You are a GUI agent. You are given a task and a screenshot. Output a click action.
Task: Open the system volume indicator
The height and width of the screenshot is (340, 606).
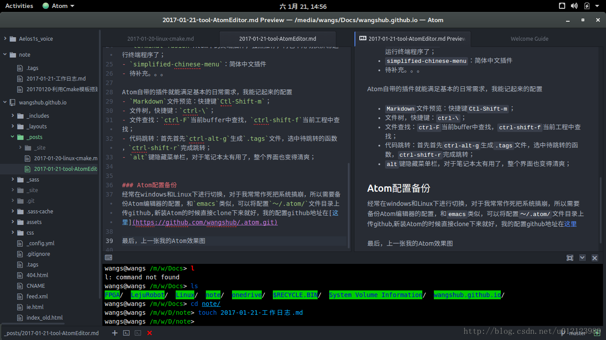(x=574, y=6)
